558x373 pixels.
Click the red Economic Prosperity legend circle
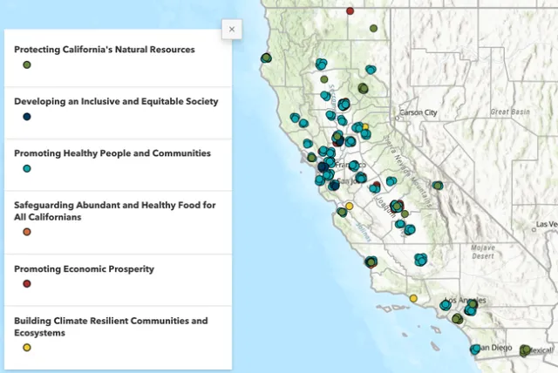tap(27, 284)
